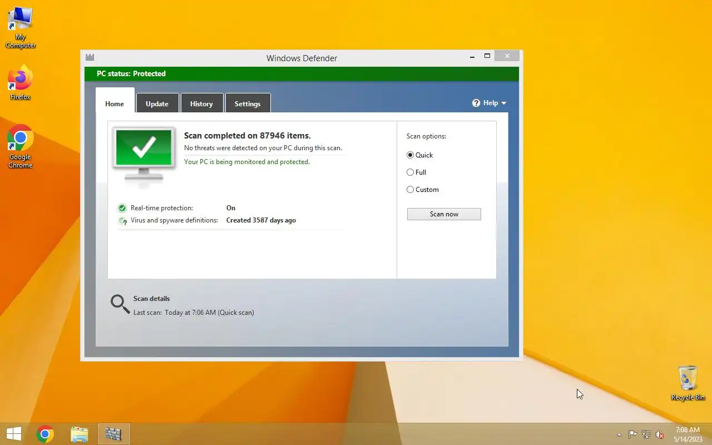
Task: Click the real-time protection 'On' value
Action: tap(231, 208)
